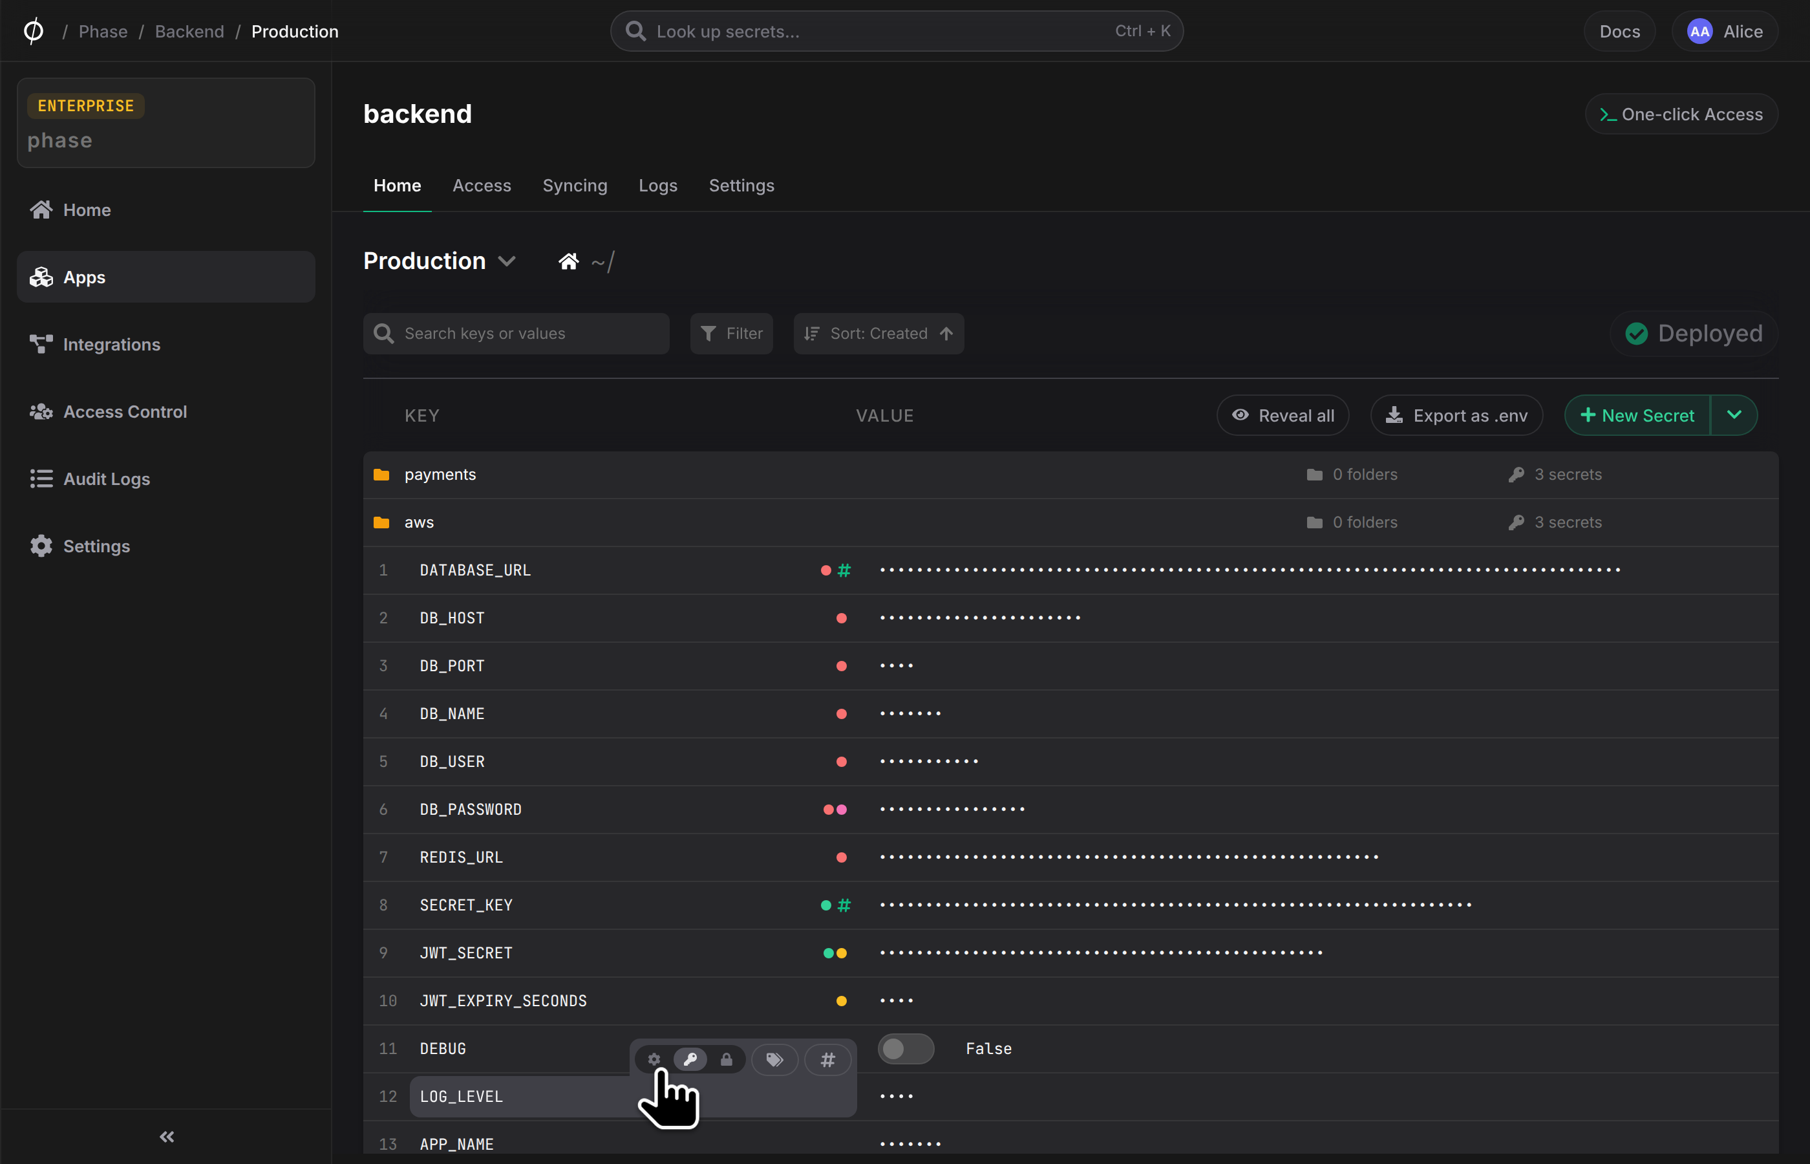This screenshot has width=1810, height=1164.
Task: Click the DB_PASSWORD masked value
Action: click(952, 809)
